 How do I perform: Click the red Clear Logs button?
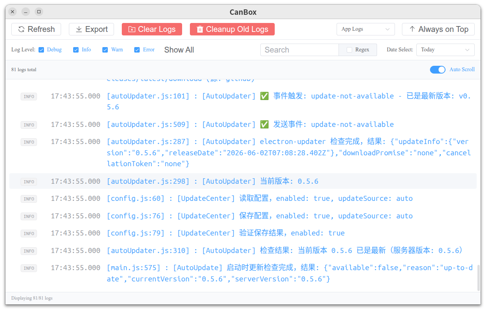[x=152, y=29]
